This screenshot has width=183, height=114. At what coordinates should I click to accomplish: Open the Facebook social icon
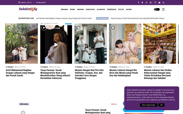[139, 3]
